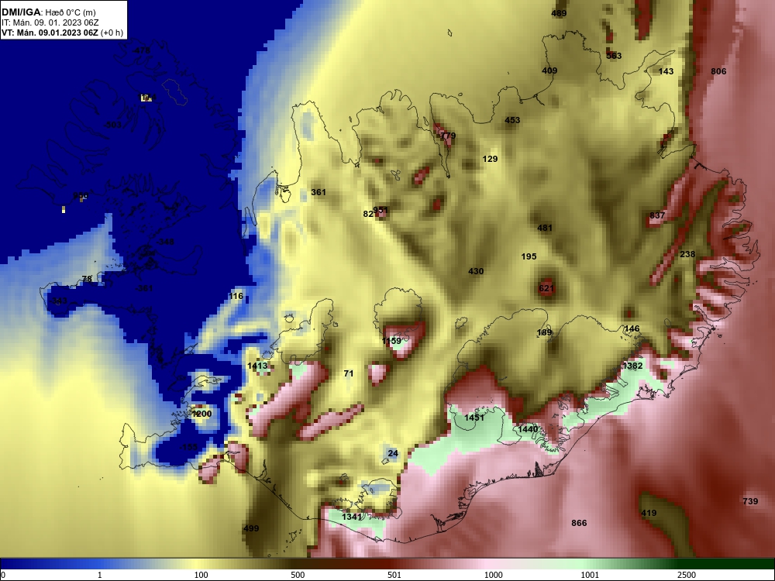The image size is (775, 581).
Task: Select the 837 value label
Action: point(657,215)
